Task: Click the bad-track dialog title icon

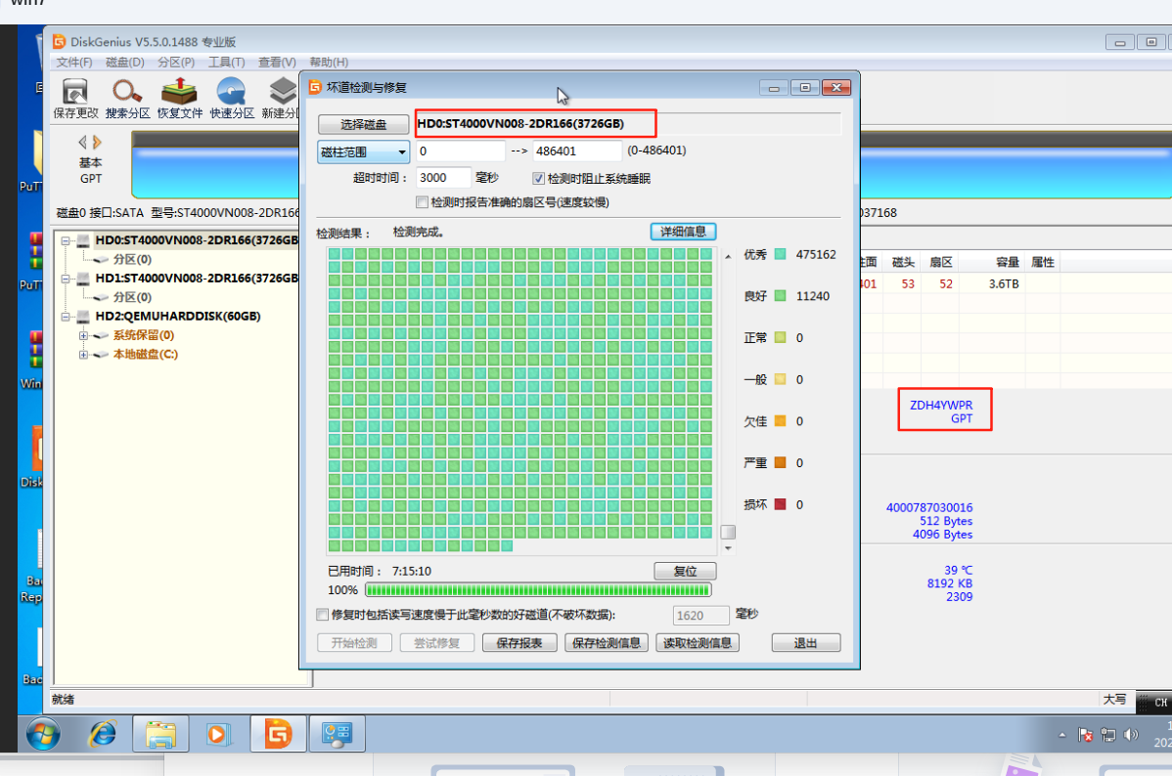Action: (x=315, y=87)
